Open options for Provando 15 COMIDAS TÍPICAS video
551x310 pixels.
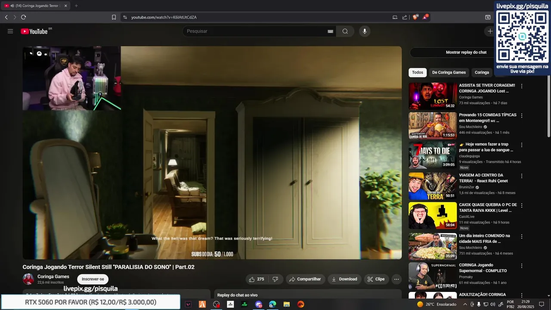pos(522,116)
